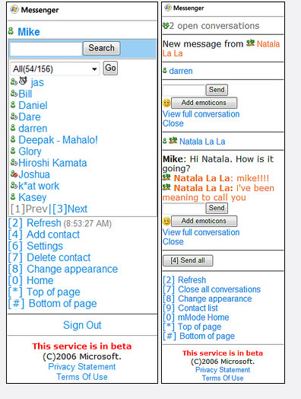The height and width of the screenshot is (399, 301).
Task: Open contact Deepak - Mahalo!
Action: 59,140
